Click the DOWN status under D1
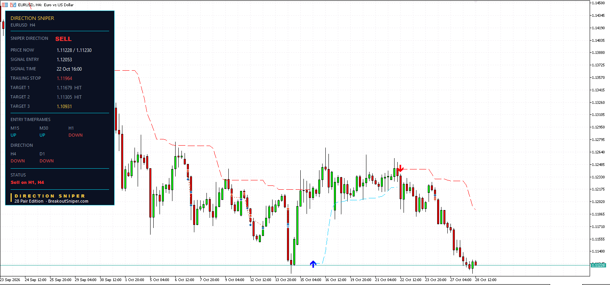The width and height of the screenshot is (610, 285). 47,161
